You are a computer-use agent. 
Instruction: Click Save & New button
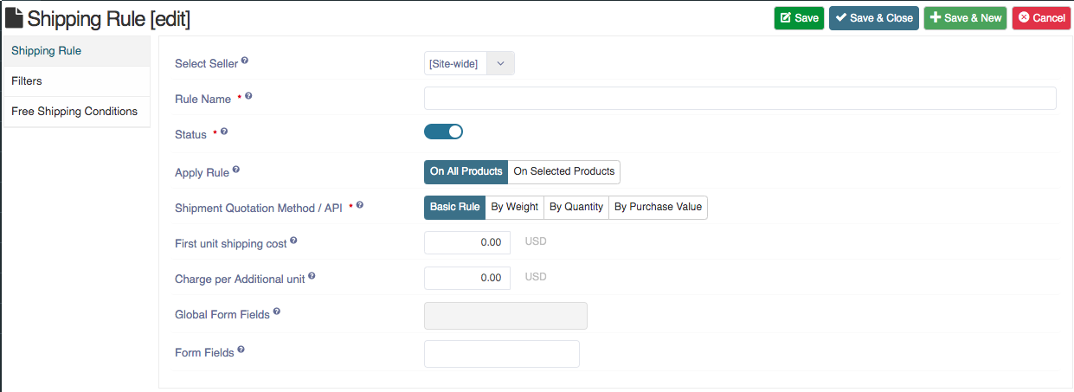point(966,18)
